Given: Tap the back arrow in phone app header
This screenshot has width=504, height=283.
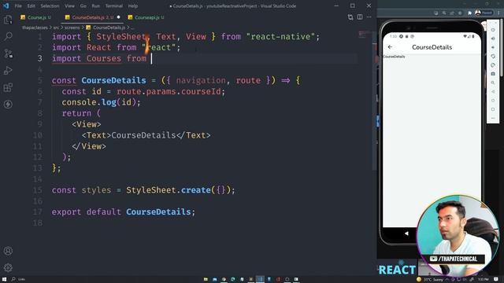Looking at the screenshot, I should tap(391, 47).
